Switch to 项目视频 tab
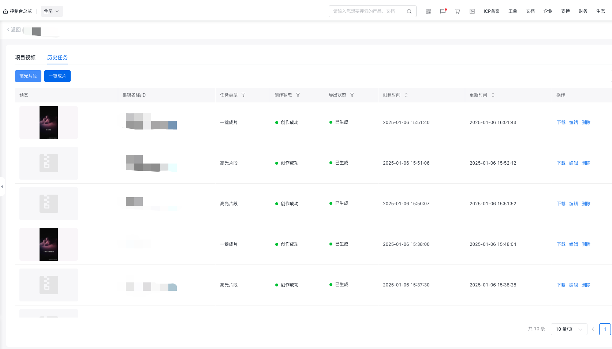Image resolution: width=612 pixels, height=349 pixels. coord(25,57)
